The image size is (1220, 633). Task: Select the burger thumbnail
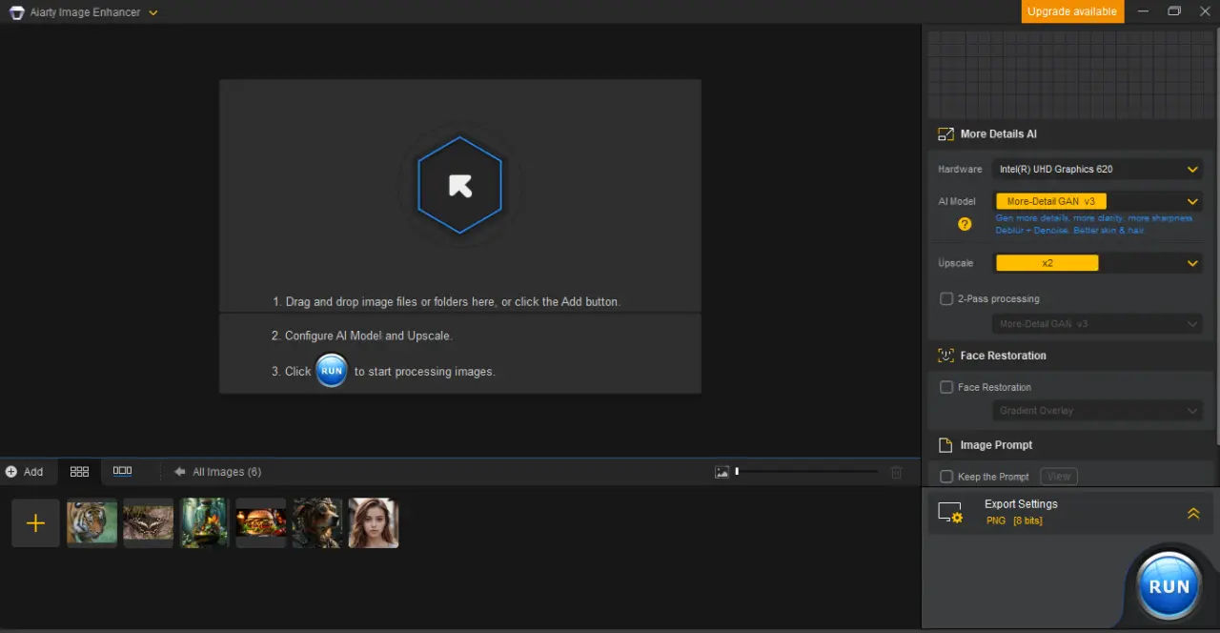pos(261,522)
